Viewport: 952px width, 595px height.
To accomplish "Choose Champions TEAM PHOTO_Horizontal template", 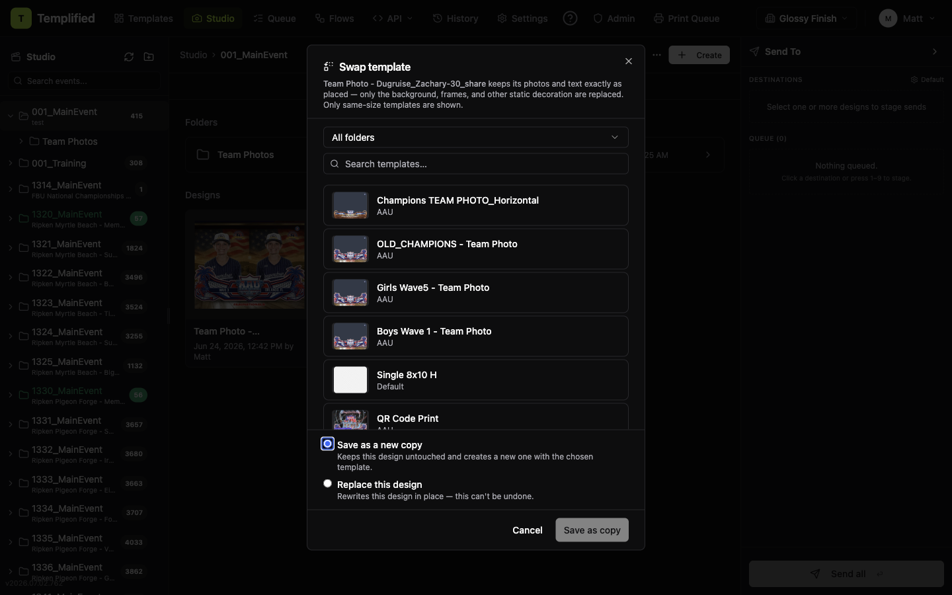I will tap(476, 206).
